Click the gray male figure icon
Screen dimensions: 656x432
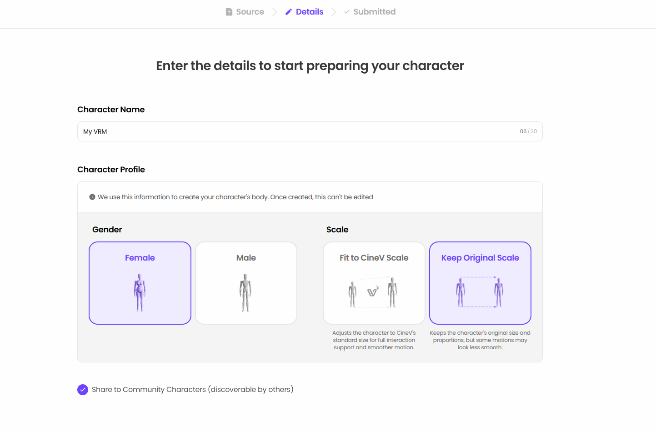click(x=246, y=292)
